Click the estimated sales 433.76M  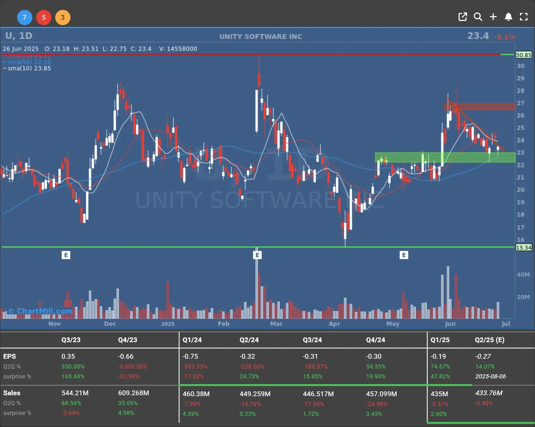pos(489,393)
